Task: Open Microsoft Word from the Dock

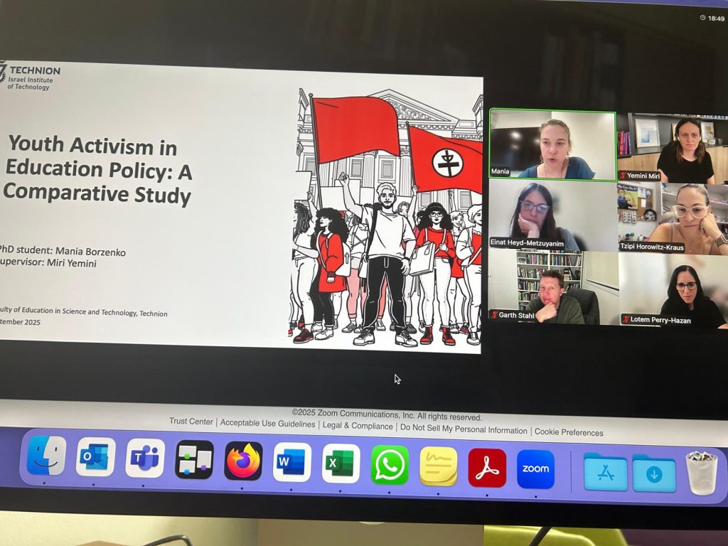Action: [292, 462]
